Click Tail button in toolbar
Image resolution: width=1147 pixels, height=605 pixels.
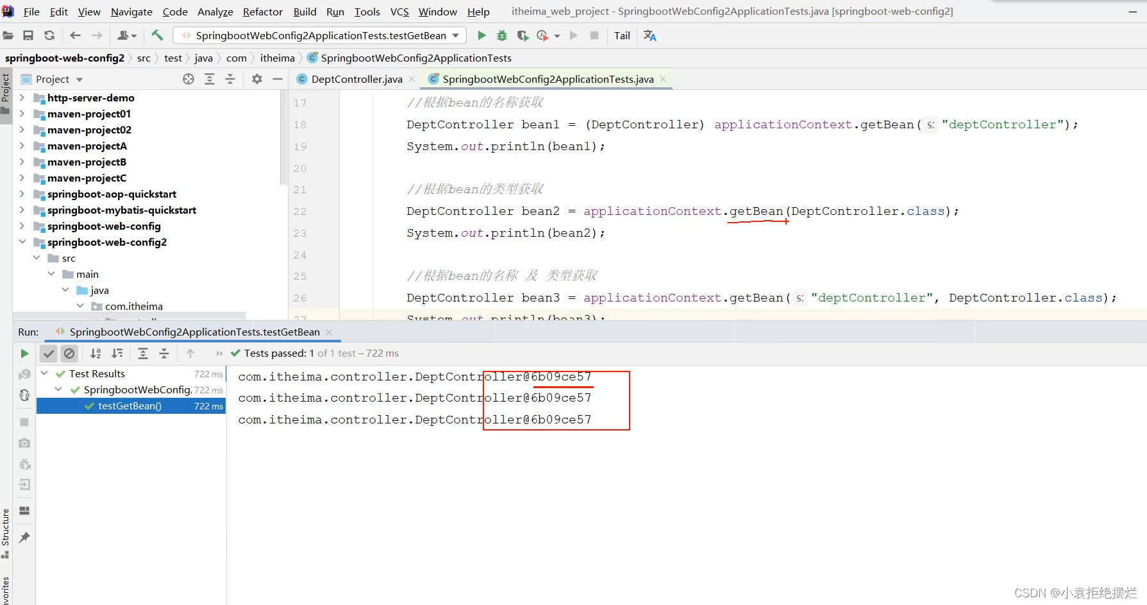[x=622, y=35]
